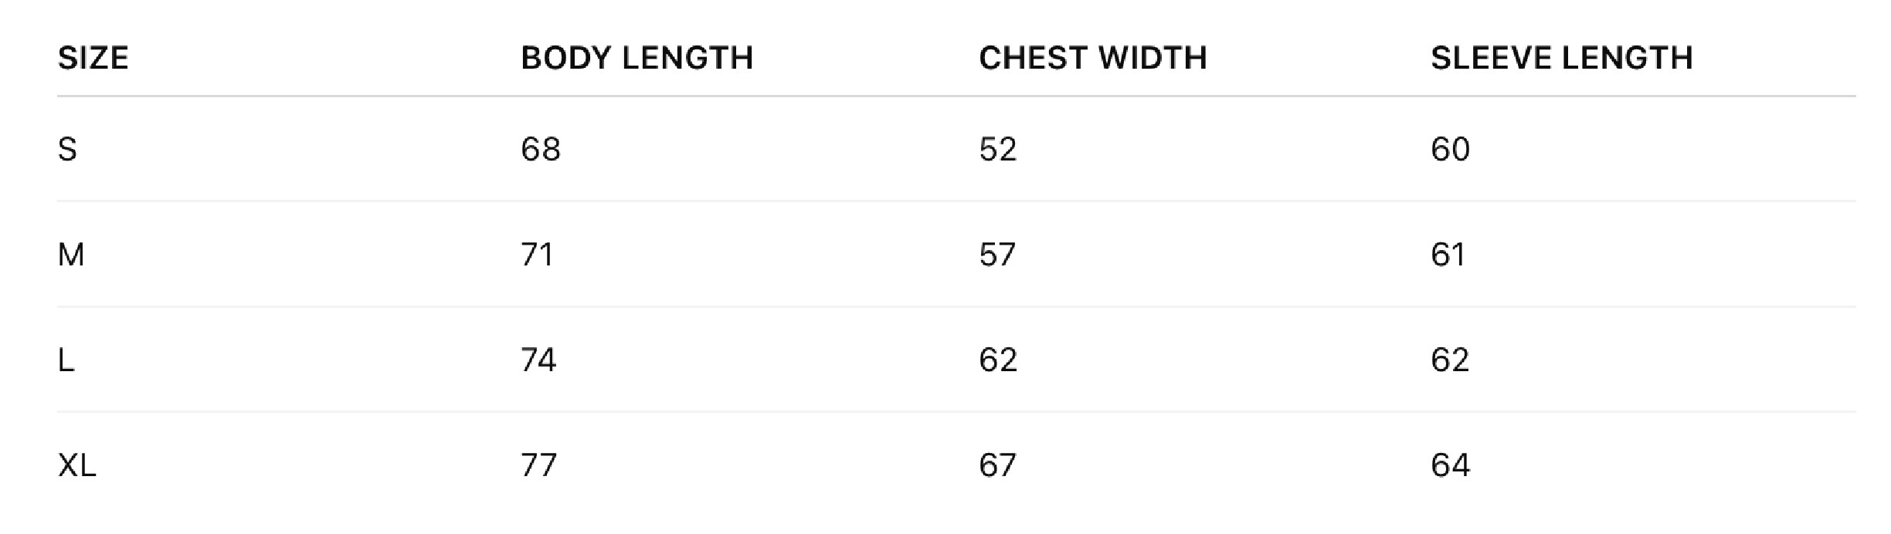Image resolution: width=1891 pixels, height=534 pixels.
Task: Click sleeve length value 64
Action: (x=1450, y=465)
